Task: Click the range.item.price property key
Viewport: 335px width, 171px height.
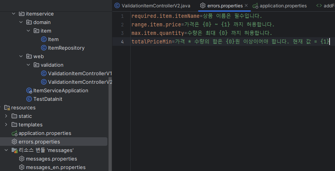Action: [x=156, y=24]
